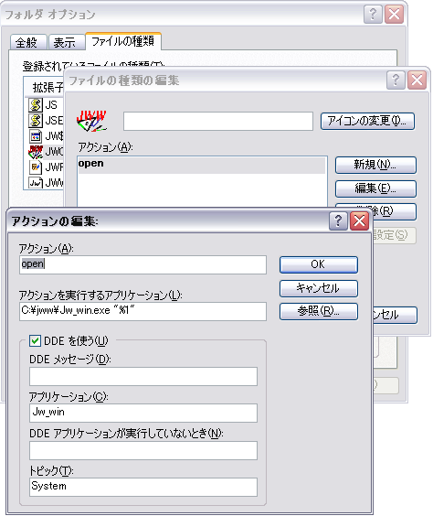Click the 新規(N)... button
433x516 pixels.
(375, 165)
